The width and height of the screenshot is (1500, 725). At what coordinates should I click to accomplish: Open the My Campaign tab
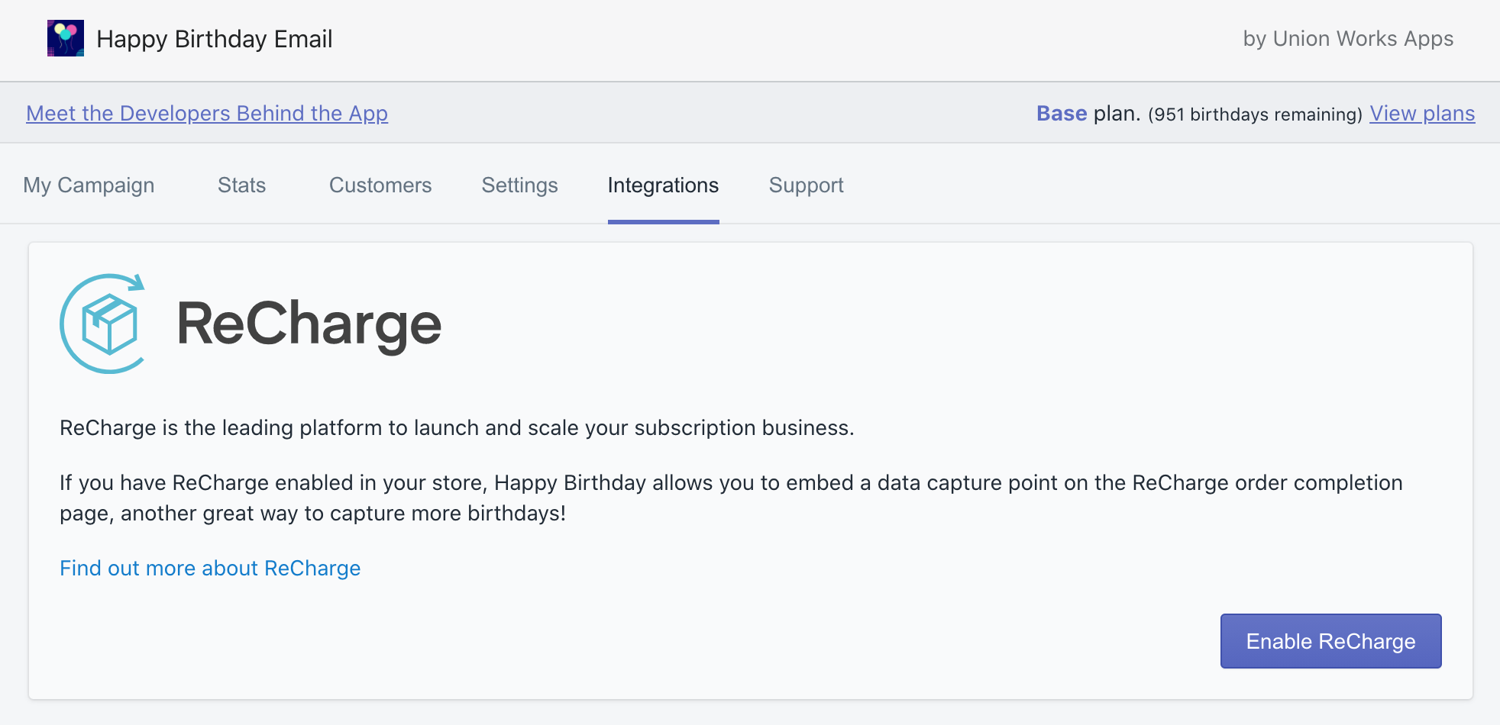point(89,185)
